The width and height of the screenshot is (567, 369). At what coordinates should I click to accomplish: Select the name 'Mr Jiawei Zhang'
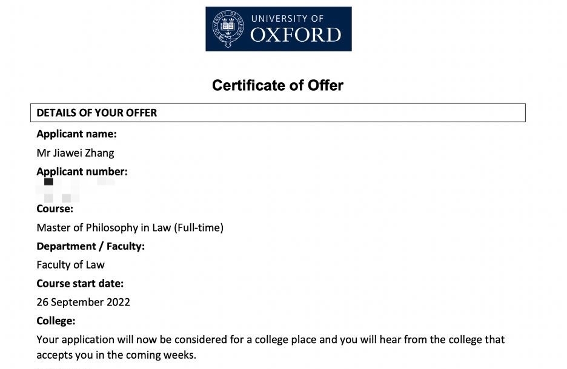click(75, 152)
